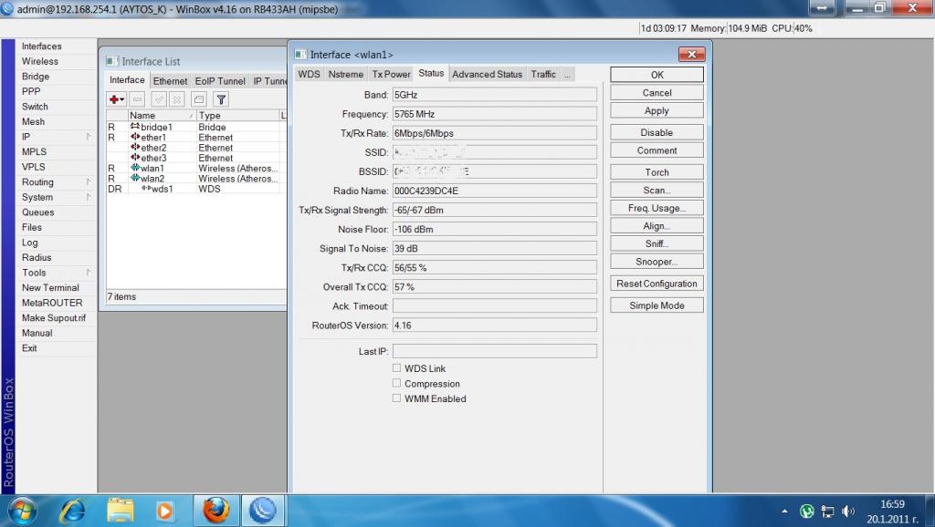
Task: Open Internet Explorer from the taskbar
Action: [72, 510]
